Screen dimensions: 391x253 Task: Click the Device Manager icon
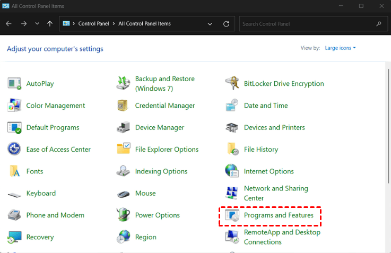(x=124, y=127)
